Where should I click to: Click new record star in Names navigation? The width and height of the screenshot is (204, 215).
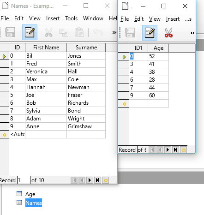(x=106, y=180)
